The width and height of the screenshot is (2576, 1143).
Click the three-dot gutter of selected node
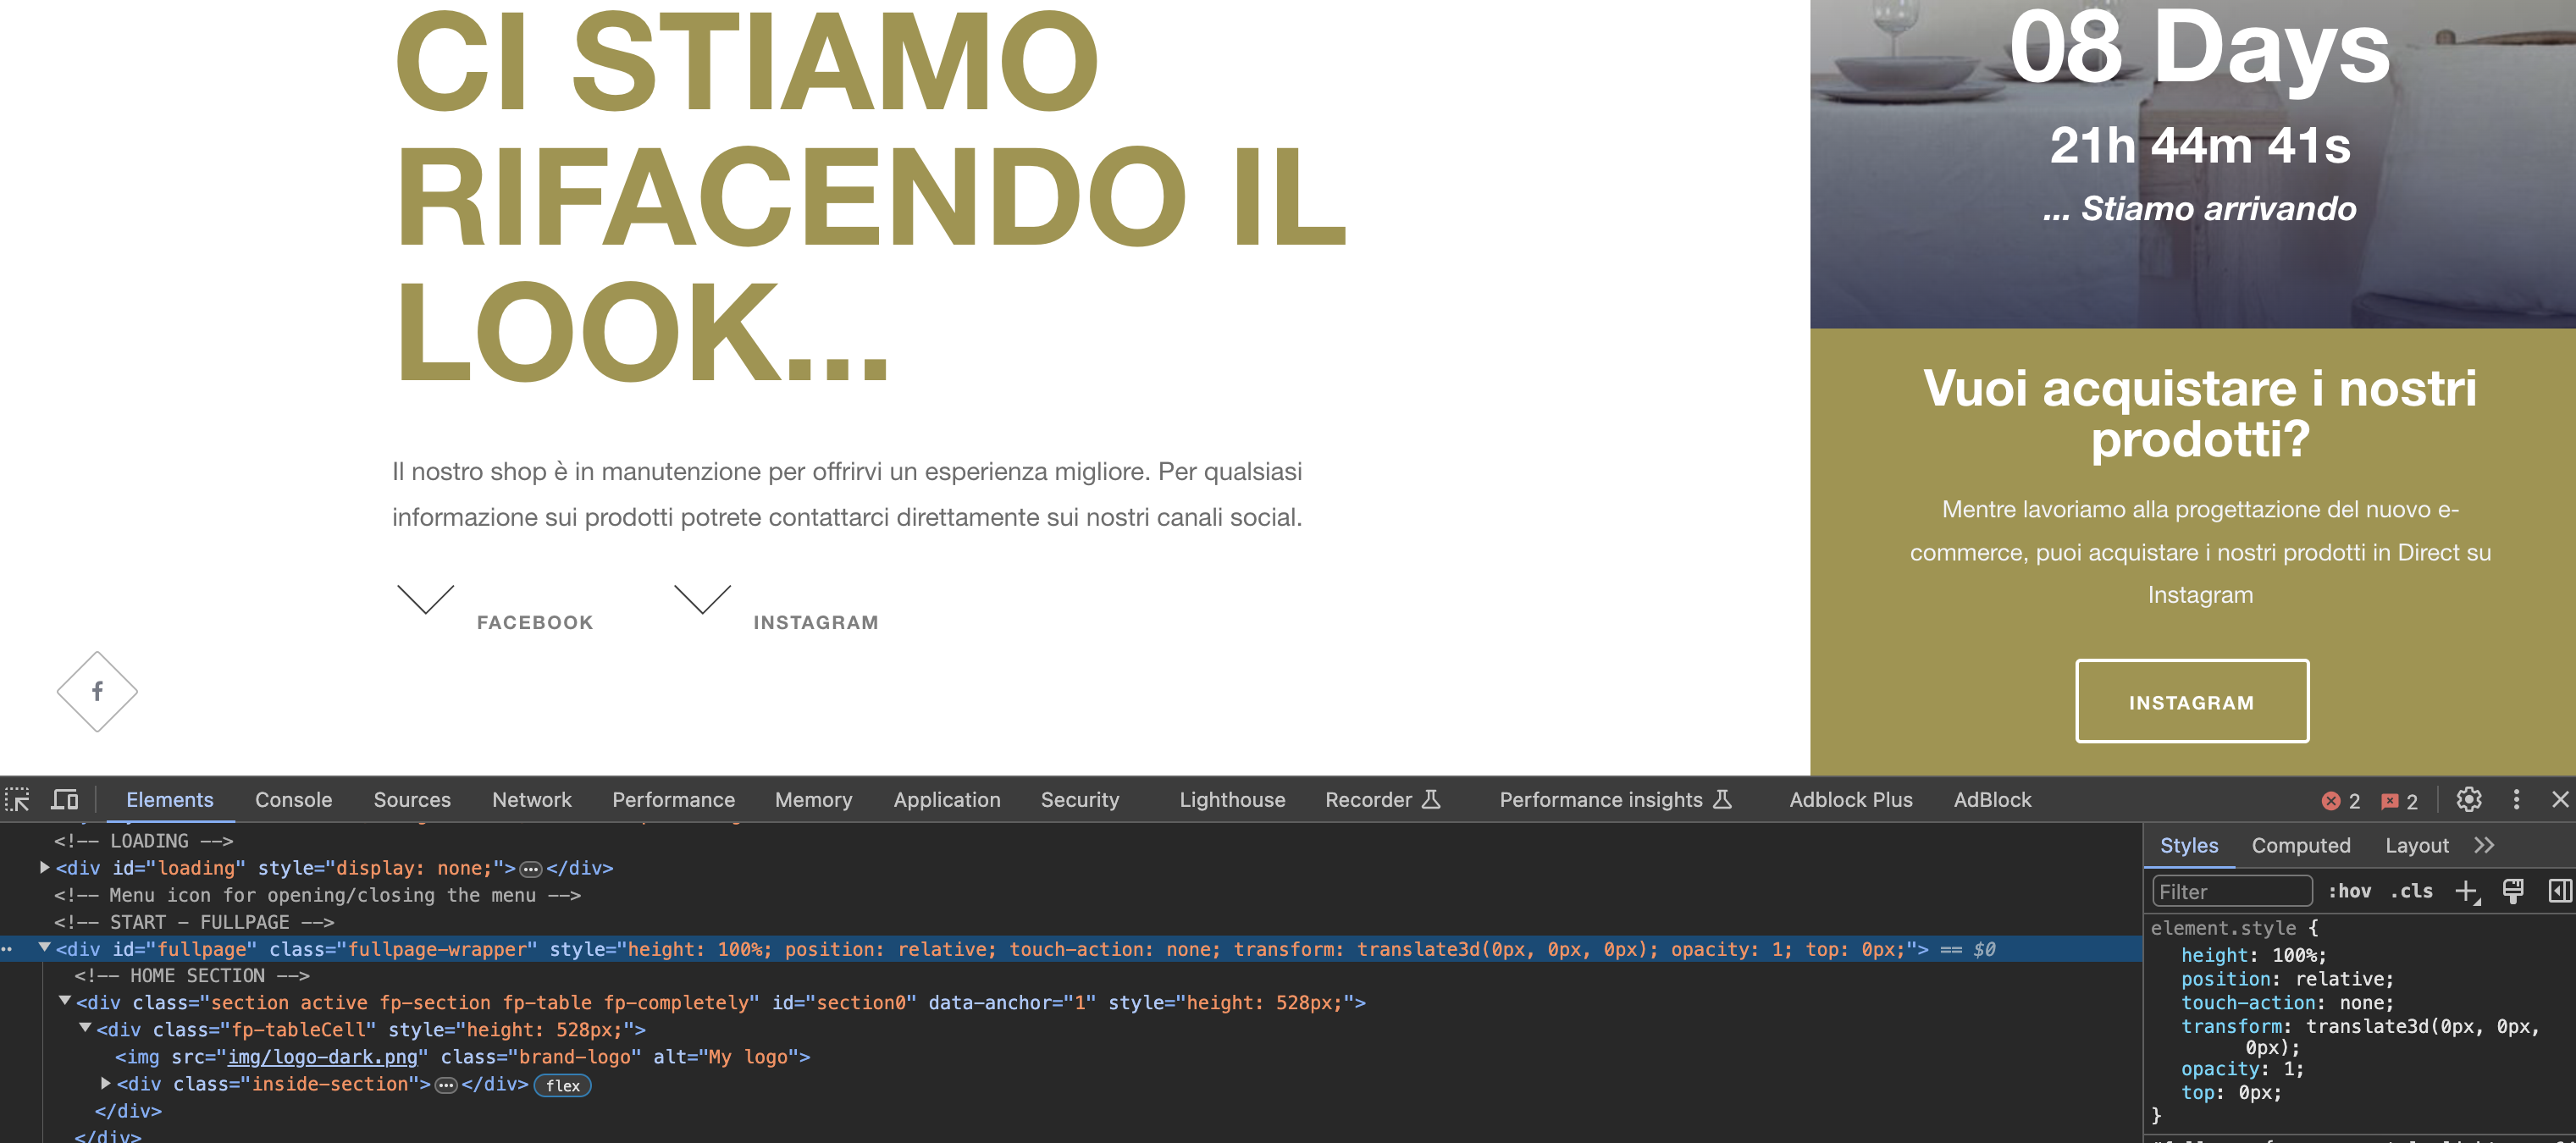pyautogui.click(x=7, y=949)
